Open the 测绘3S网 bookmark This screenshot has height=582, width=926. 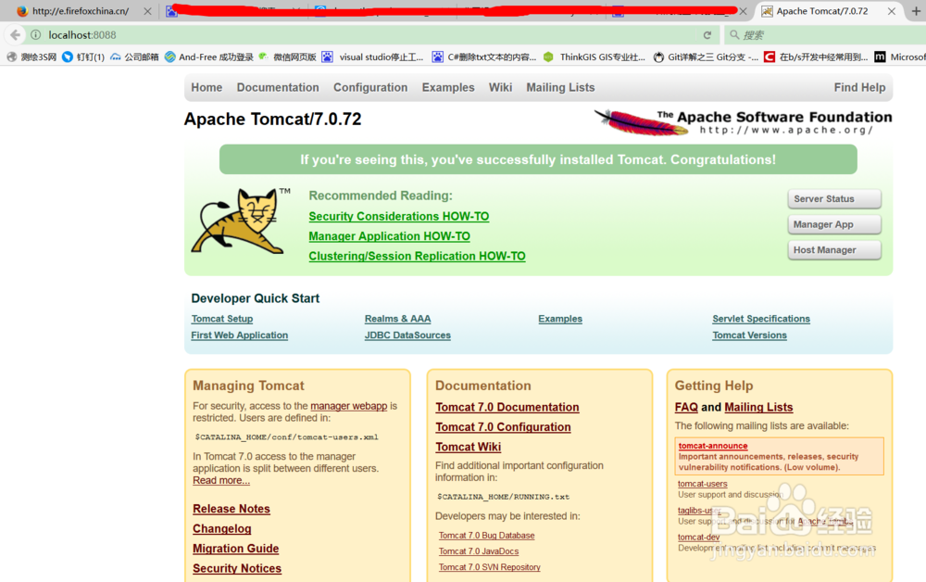coord(31,57)
